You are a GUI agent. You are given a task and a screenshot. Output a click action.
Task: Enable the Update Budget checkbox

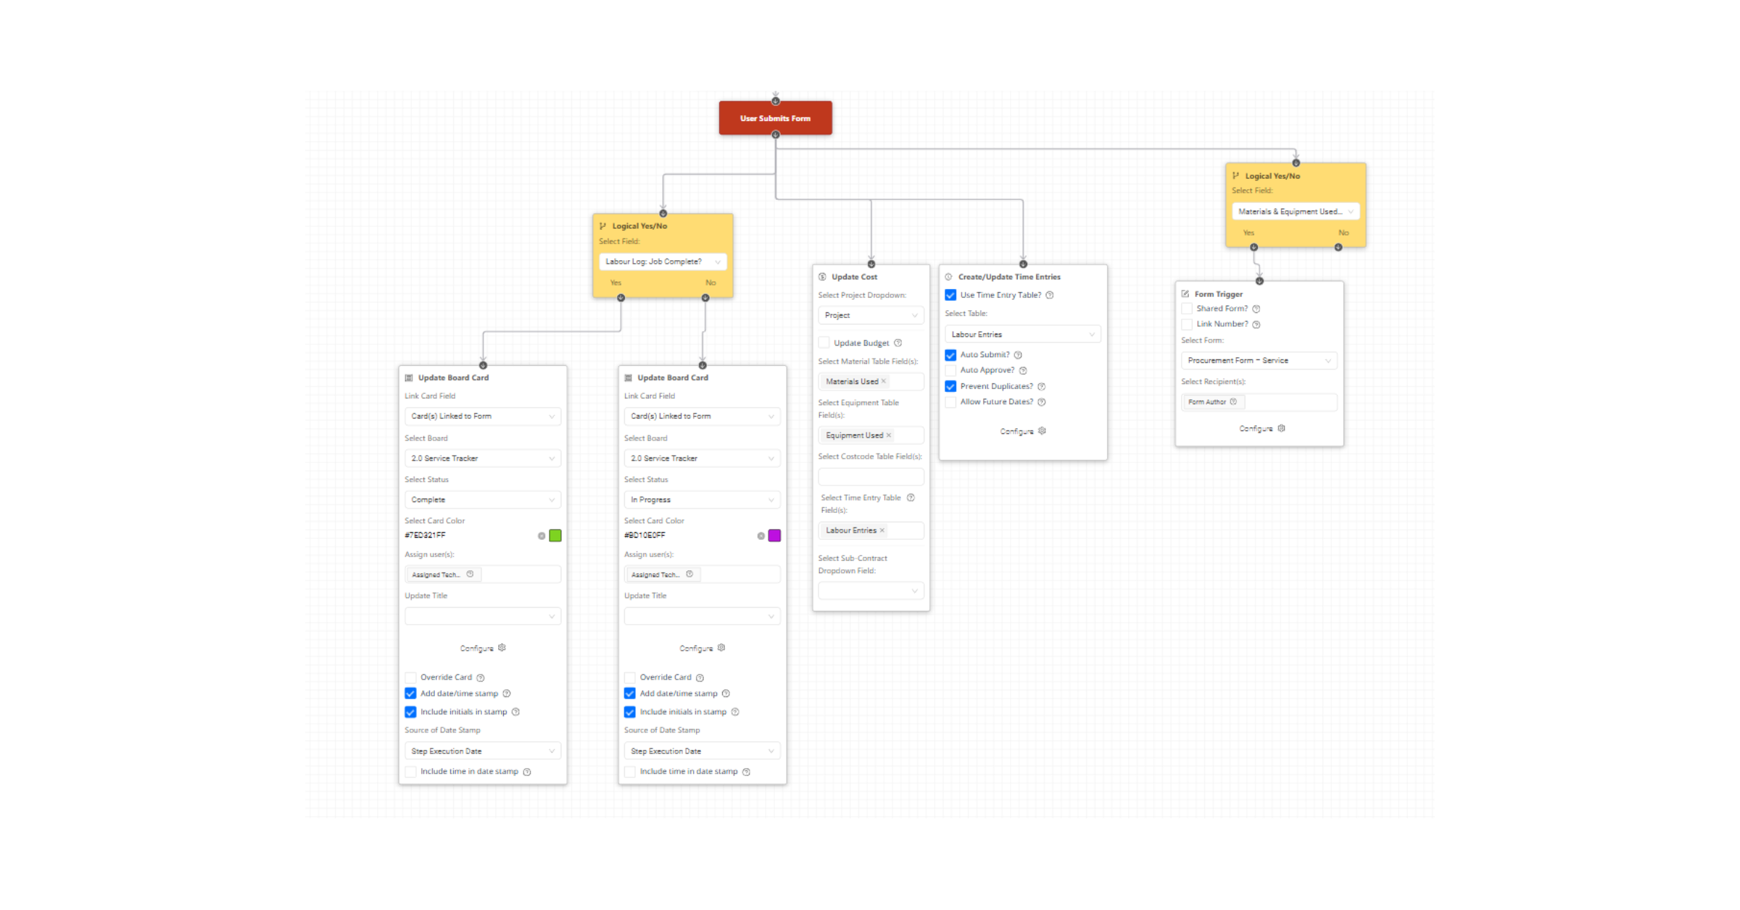coord(824,343)
